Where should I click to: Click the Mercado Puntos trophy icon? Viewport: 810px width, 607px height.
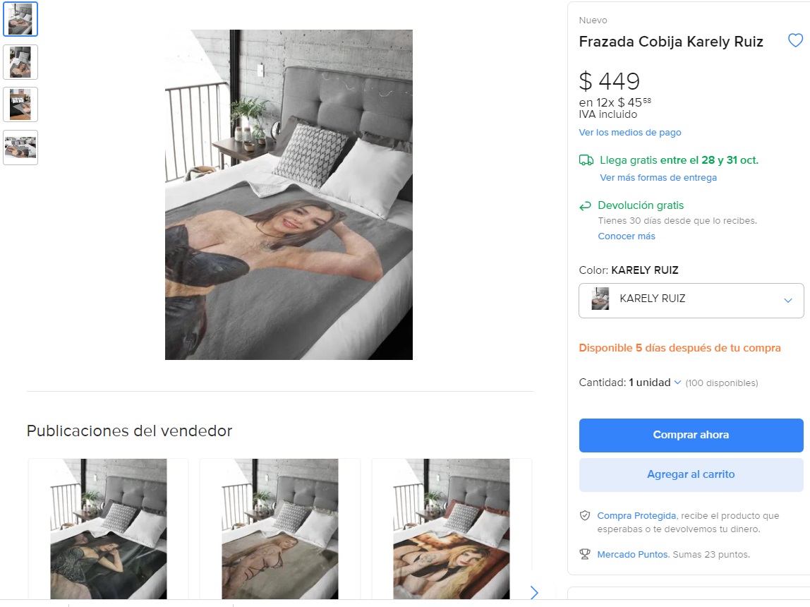pos(584,555)
